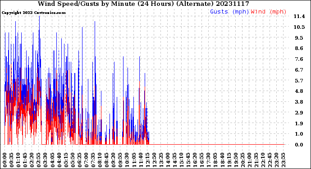Click the 19:50 time label

235,160
